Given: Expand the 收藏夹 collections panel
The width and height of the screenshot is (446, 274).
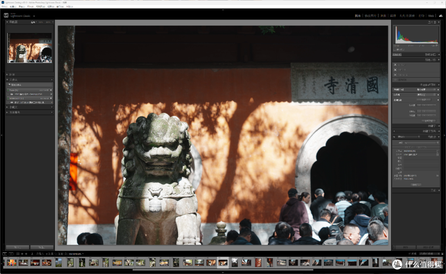Looking at the screenshot, I should pyautogui.click(x=7, y=107).
